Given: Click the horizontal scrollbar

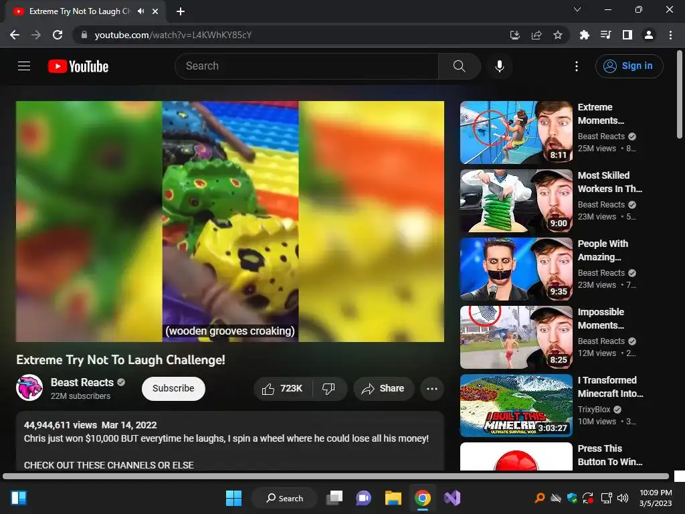Looking at the screenshot, I should 336,476.
